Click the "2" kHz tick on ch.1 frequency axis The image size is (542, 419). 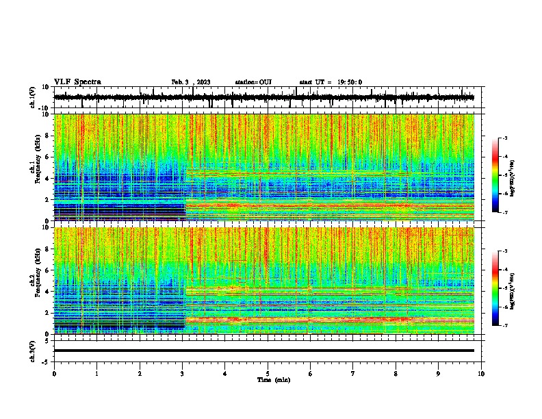[x=47, y=200]
